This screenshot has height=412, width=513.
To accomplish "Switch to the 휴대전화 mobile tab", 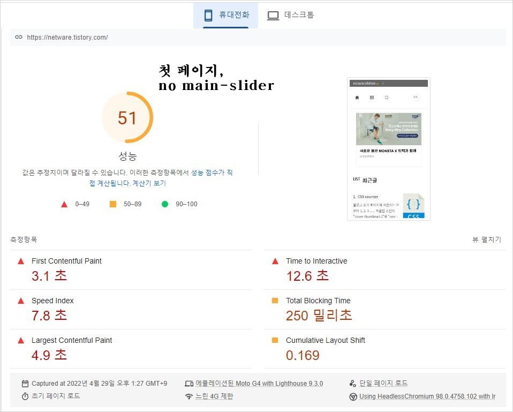I will (226, 15).
